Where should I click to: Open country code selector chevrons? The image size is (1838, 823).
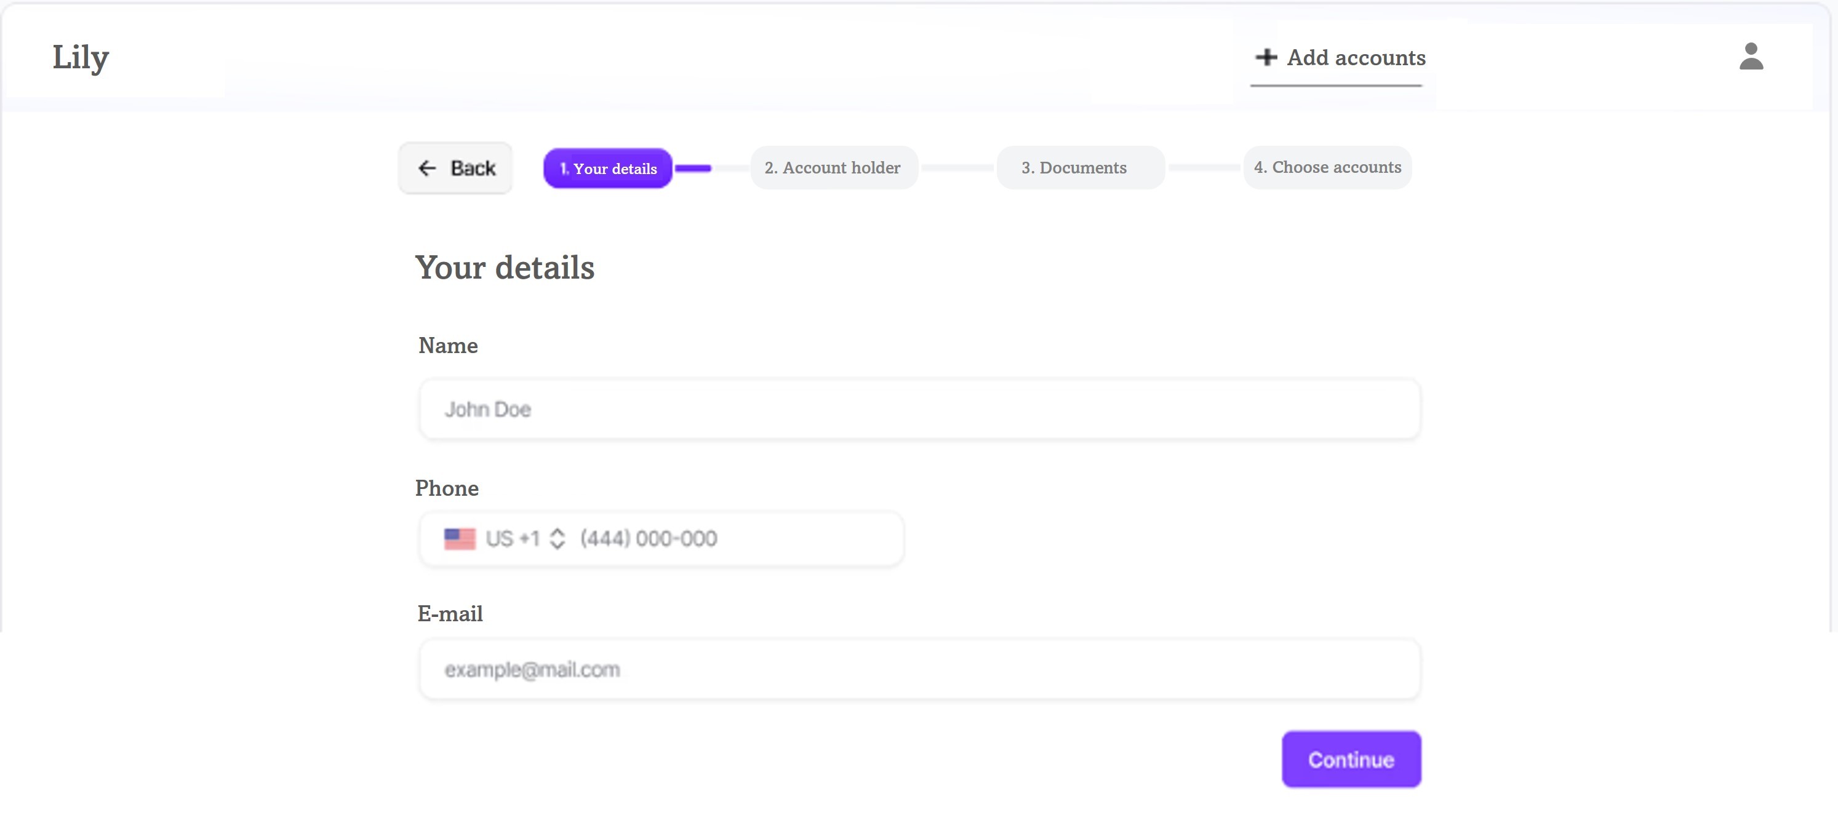coord(557,538)
